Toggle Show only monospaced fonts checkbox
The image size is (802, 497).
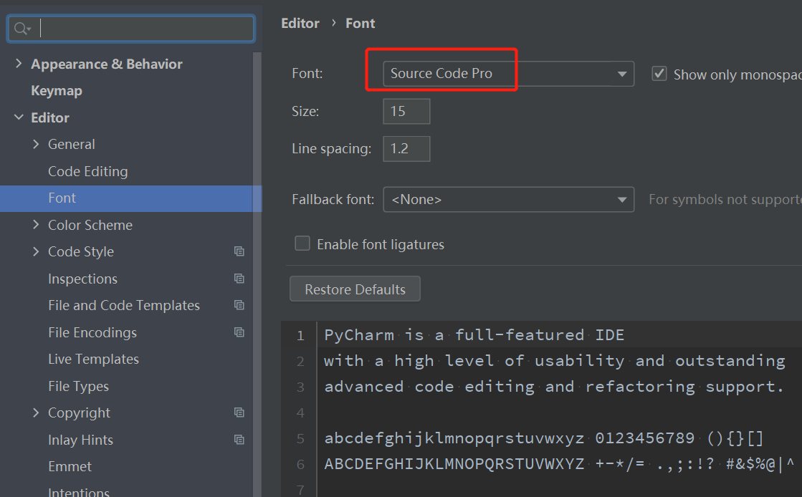tap(659, 74)
